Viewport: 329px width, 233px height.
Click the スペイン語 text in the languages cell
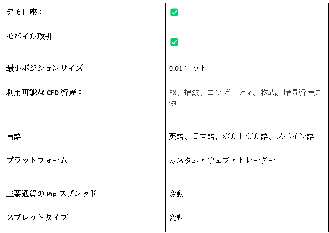pos(295,136)
